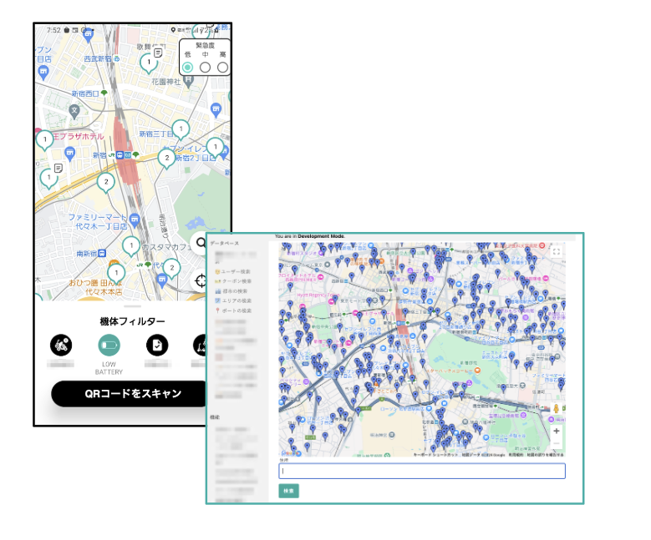The image size is (651, 540).
Task: Click the yellow Street View pegman icon
Action: point(557,408)
